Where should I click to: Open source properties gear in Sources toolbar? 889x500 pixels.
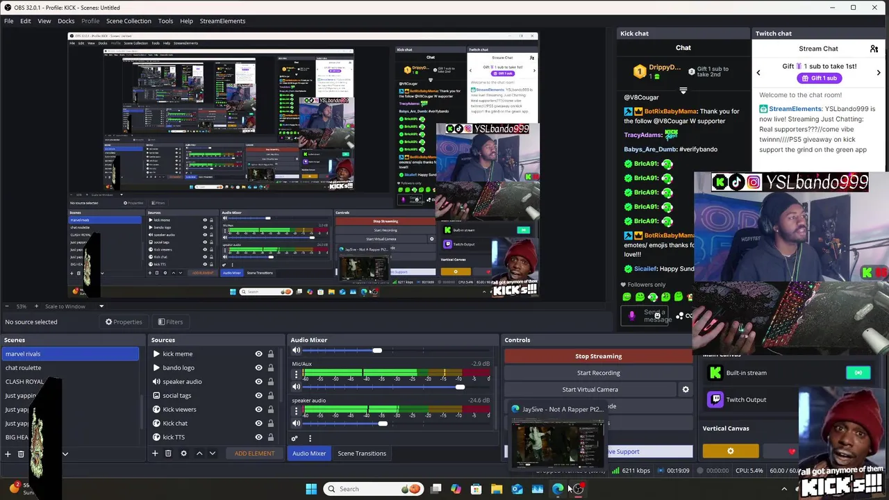point(183,453)
